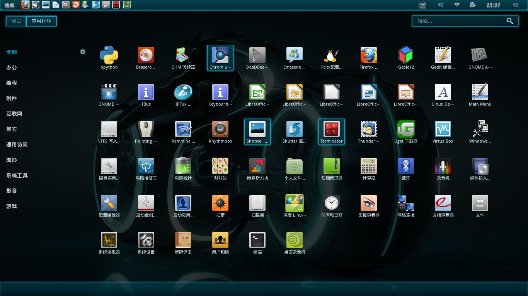Select the 影音 multimedia category
Viewport: 528px width, 296px height.
pyautogui.click(x=12, y=191)
